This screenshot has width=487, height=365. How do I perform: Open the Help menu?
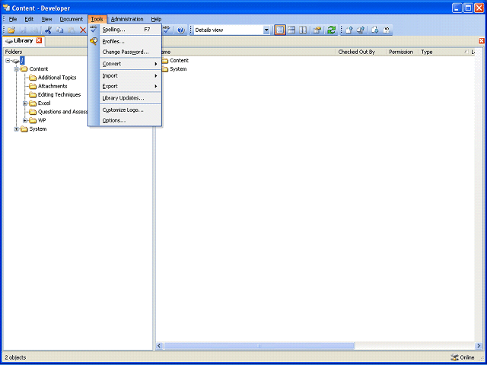(x=156, y=19)
